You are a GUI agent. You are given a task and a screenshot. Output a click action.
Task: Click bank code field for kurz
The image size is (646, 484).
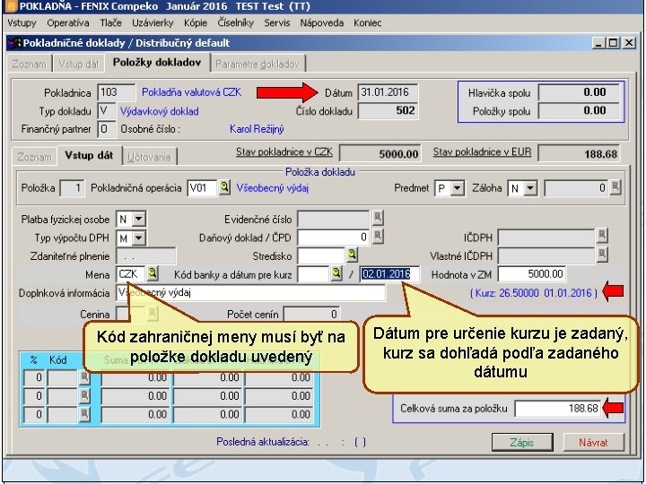click(x=314, y=274)
